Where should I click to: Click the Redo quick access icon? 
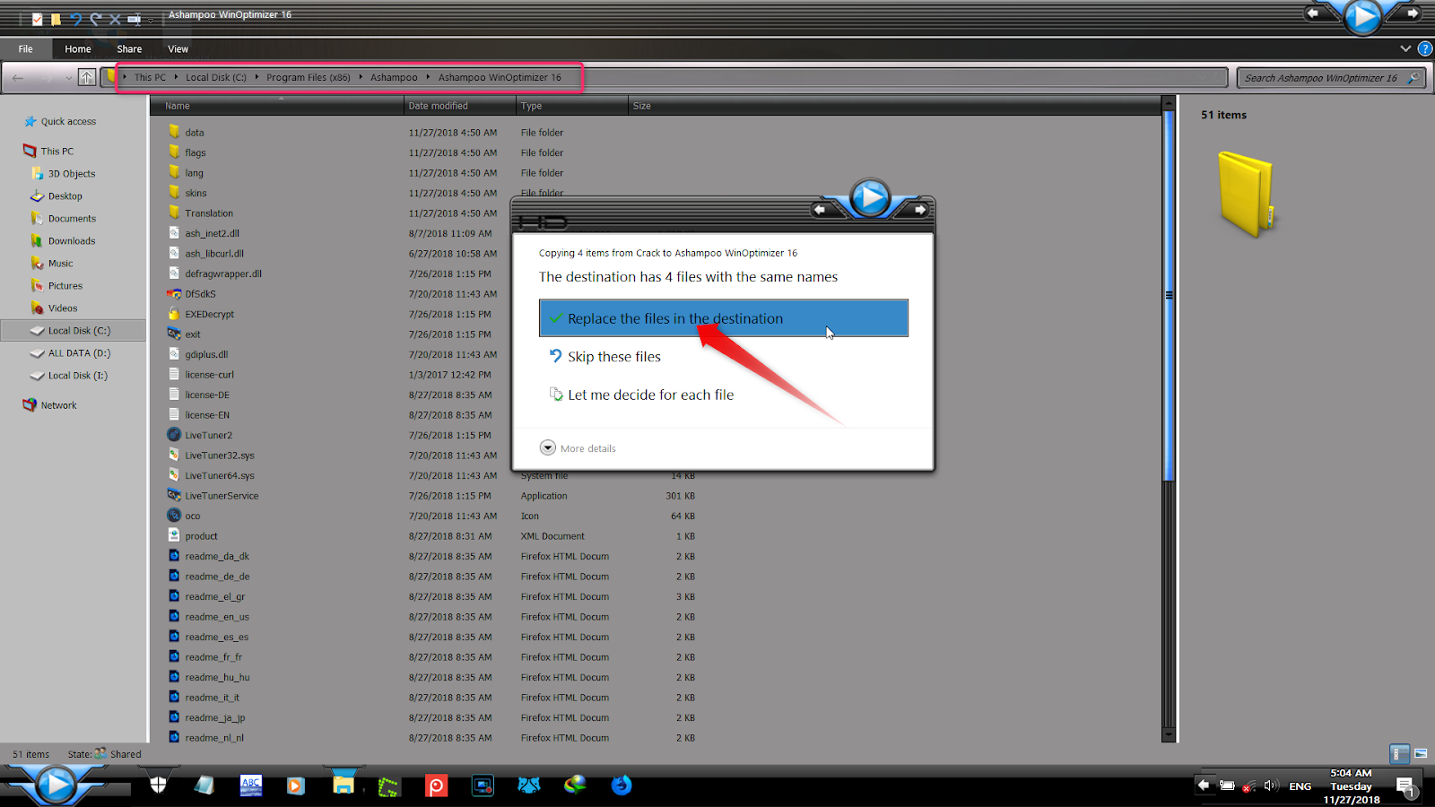(95, 19)
